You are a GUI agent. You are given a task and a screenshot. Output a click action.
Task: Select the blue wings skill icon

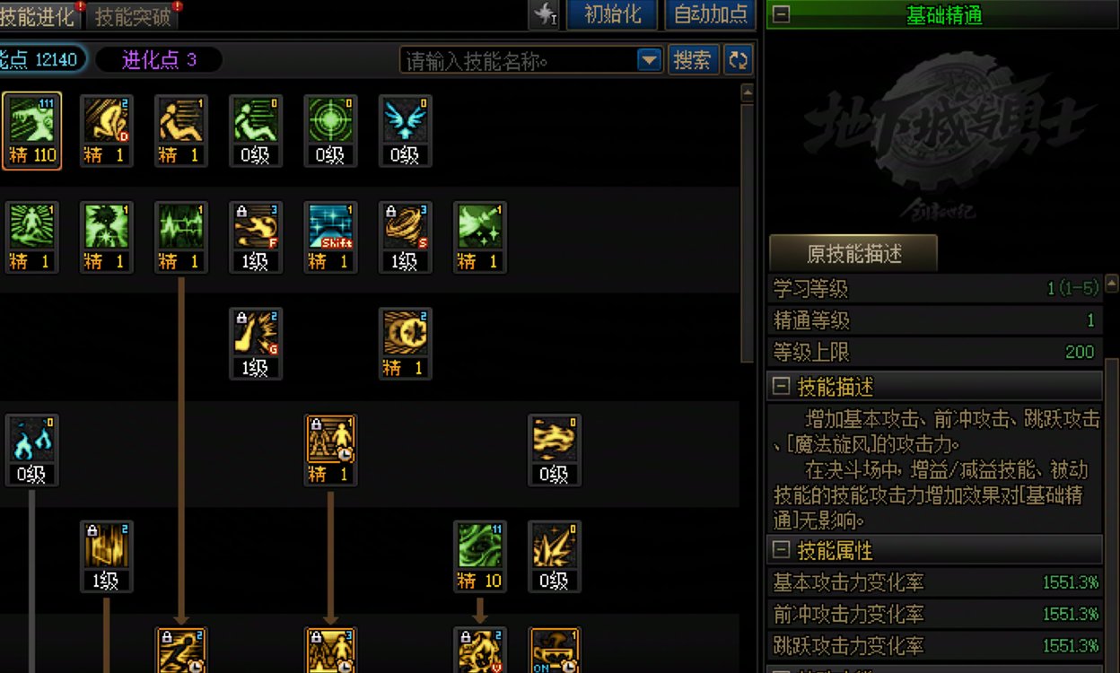point(405,131)
